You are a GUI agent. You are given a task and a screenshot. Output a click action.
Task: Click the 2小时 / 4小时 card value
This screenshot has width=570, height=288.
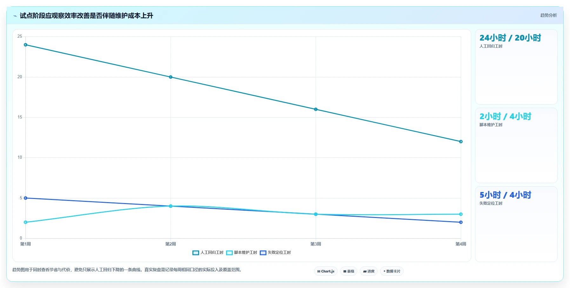505,117
